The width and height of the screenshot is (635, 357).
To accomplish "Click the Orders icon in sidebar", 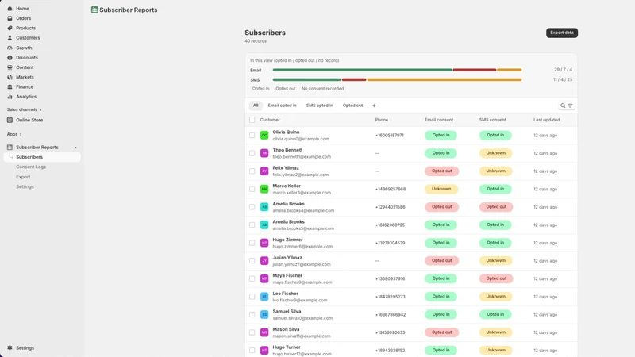I will pyautogui.click(x=10, y=18).
